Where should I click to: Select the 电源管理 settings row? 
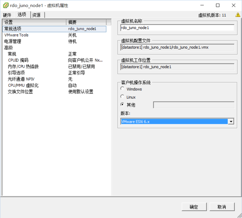(x=54, y=41)
